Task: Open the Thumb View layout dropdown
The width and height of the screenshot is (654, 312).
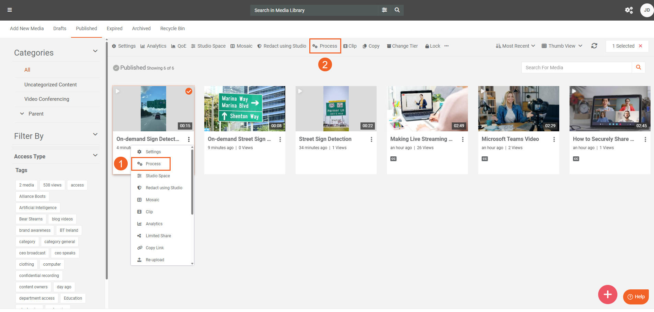Action: point(562,46)
